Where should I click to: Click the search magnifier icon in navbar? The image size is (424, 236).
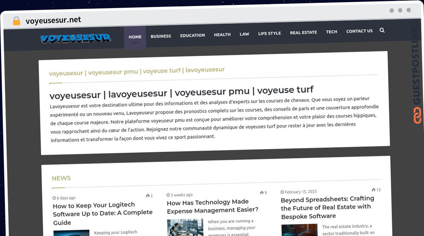pyautogui.click(x=382, y=30)
